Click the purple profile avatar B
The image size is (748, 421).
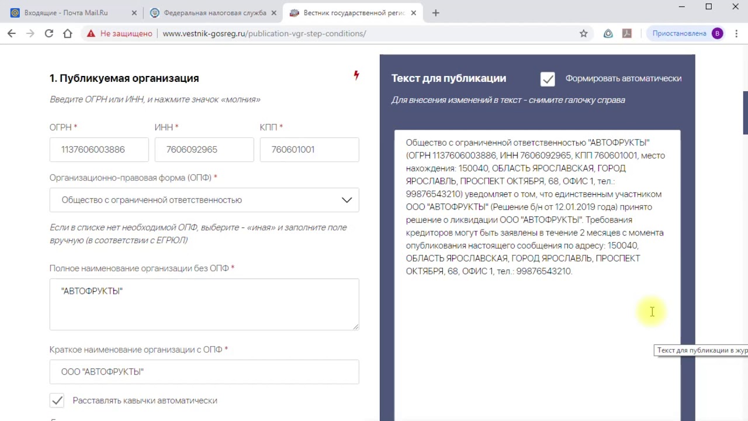click(717, 33)
